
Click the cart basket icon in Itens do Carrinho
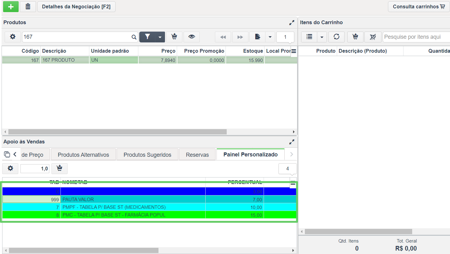[x=355, y=37]
